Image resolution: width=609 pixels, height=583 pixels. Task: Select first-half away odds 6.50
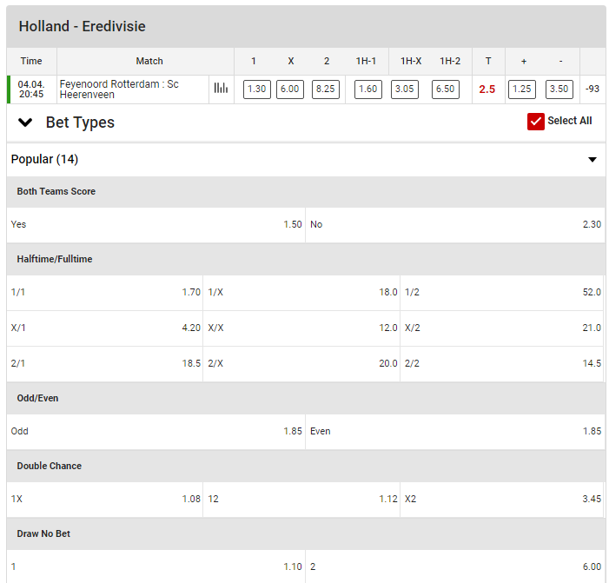point(445,89)
